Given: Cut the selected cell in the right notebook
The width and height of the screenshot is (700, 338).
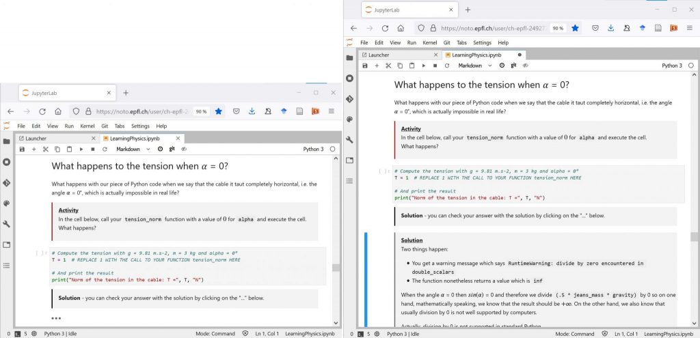Looking at the screenshot, I should coord(388,66).
